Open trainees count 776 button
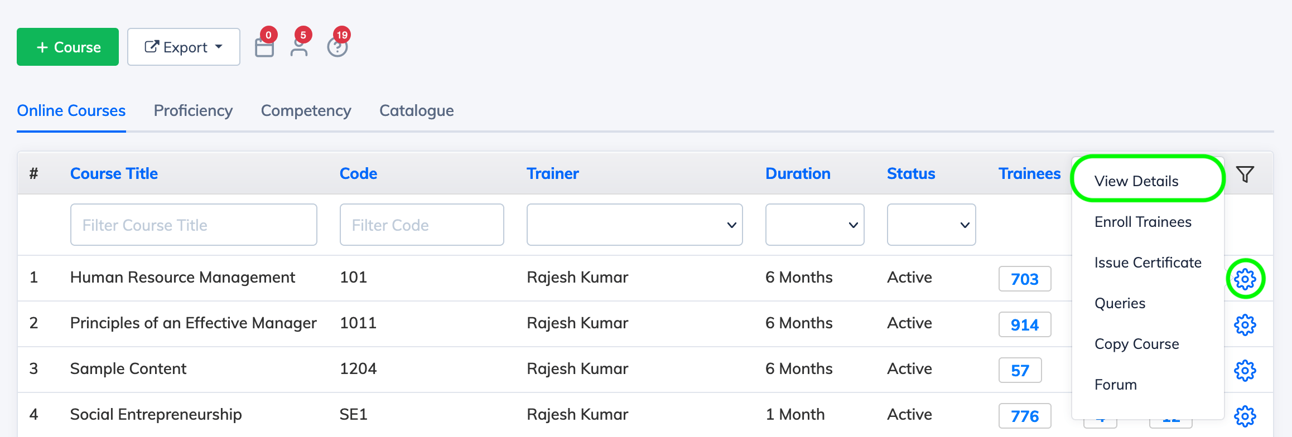1292x437 pixels. point(1025,416)
